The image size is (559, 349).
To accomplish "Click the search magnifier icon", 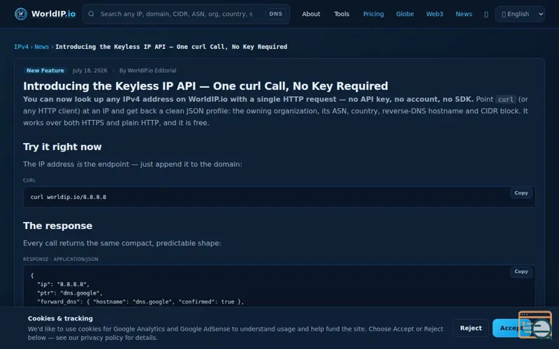I will click(x=92, y=14).
